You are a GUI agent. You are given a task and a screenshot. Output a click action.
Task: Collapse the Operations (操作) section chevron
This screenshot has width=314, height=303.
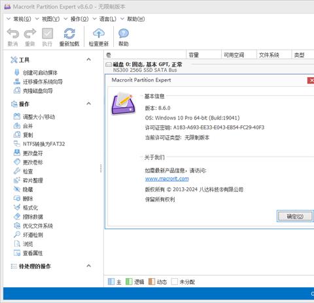pos(88,103)
